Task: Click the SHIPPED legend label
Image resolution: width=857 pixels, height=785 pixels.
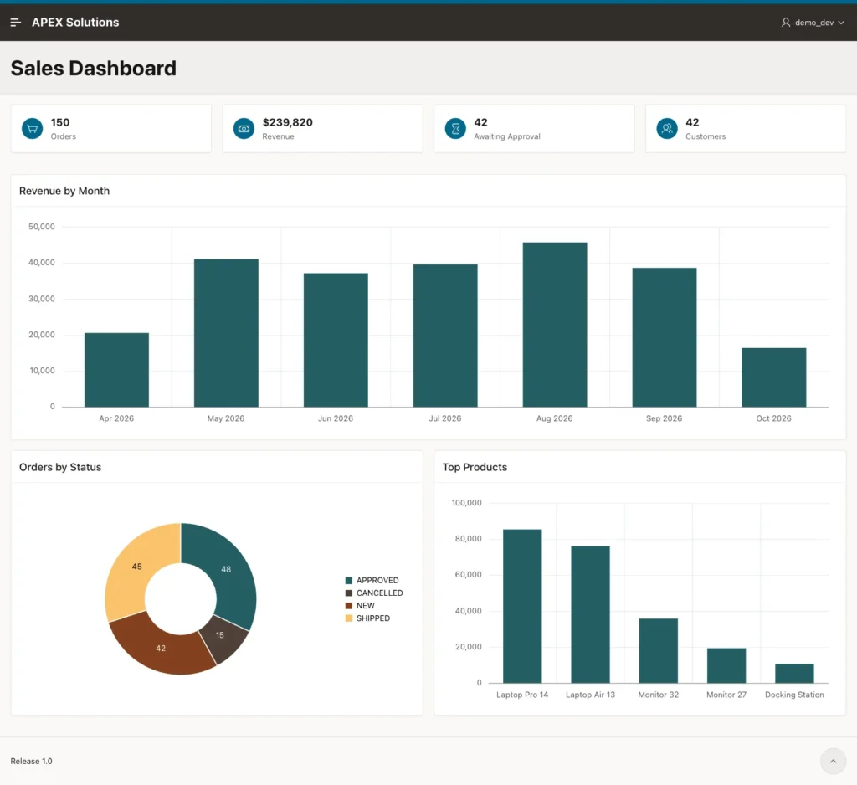Action: click(373, 618)
